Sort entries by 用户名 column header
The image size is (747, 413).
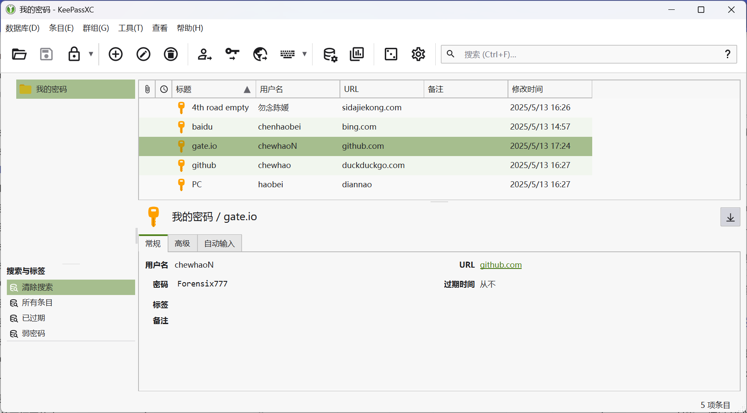click(298, 89)
